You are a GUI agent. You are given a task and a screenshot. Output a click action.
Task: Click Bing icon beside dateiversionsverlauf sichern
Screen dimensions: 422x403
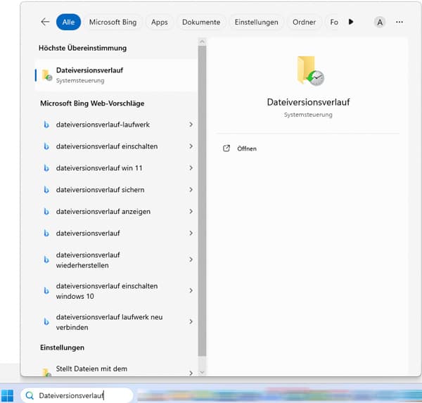click(x=46, y=190)
